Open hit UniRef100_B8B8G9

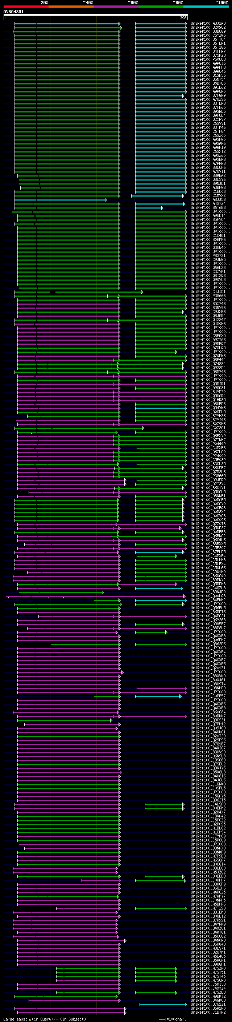tap(208, 31)
